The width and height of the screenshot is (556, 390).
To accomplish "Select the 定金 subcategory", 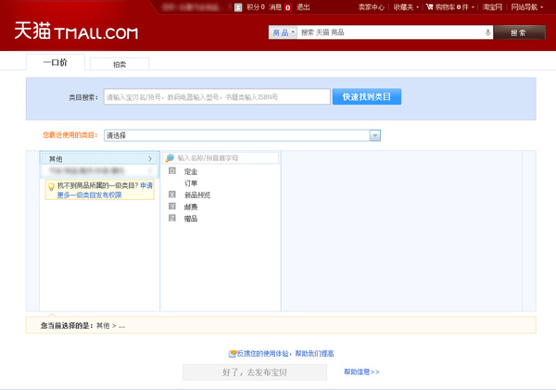I will click(x=191, y=171).
